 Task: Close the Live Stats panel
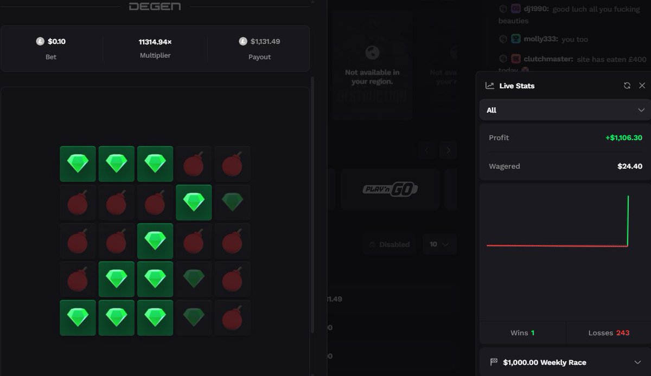[x=642, y=86]
